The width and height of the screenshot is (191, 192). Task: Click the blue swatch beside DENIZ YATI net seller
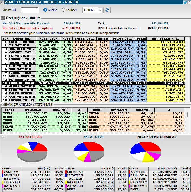coord(3,175)
